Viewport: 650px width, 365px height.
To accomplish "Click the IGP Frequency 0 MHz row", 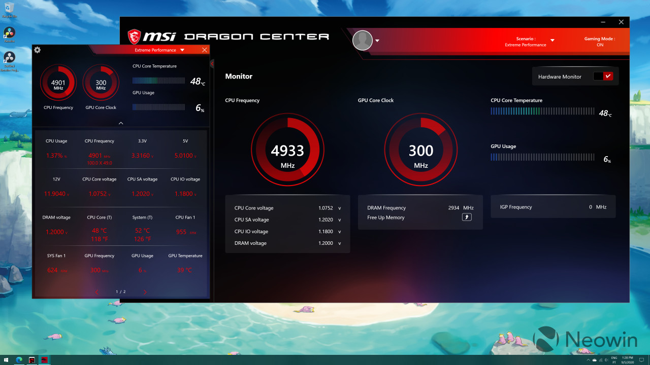I will point(553,207).
